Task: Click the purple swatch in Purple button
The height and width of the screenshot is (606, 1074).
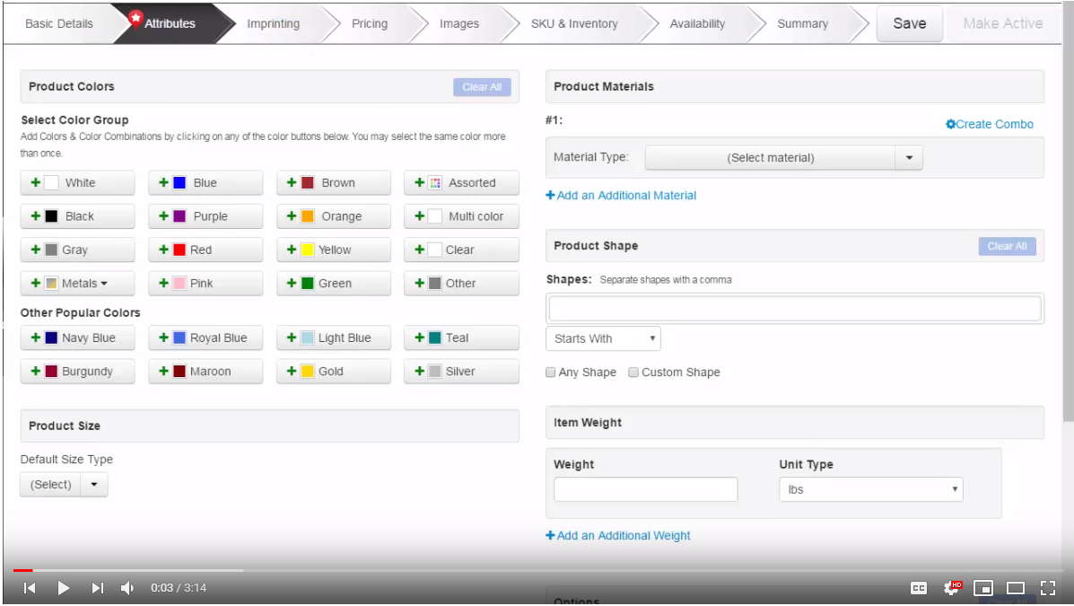Action: tap(179, 216)
